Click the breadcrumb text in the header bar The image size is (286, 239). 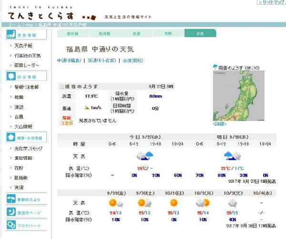tap(47, 25)
